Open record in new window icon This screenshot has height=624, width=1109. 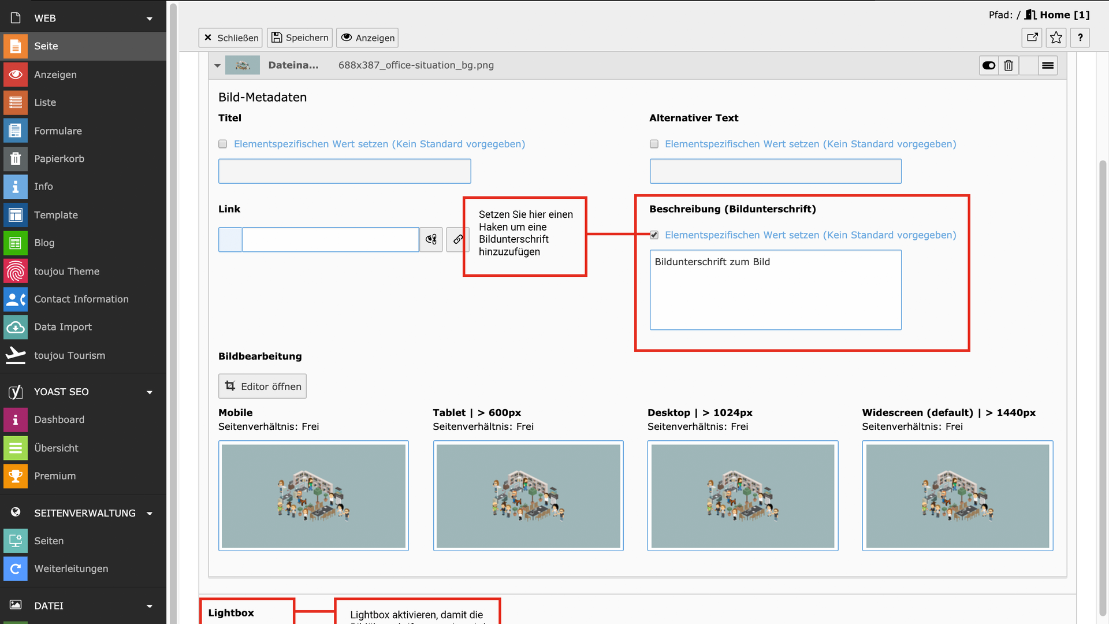[x=1032, y=38]
